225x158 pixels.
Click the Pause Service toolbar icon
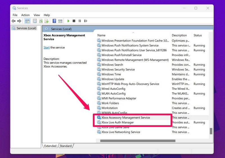tap(80, 21)
